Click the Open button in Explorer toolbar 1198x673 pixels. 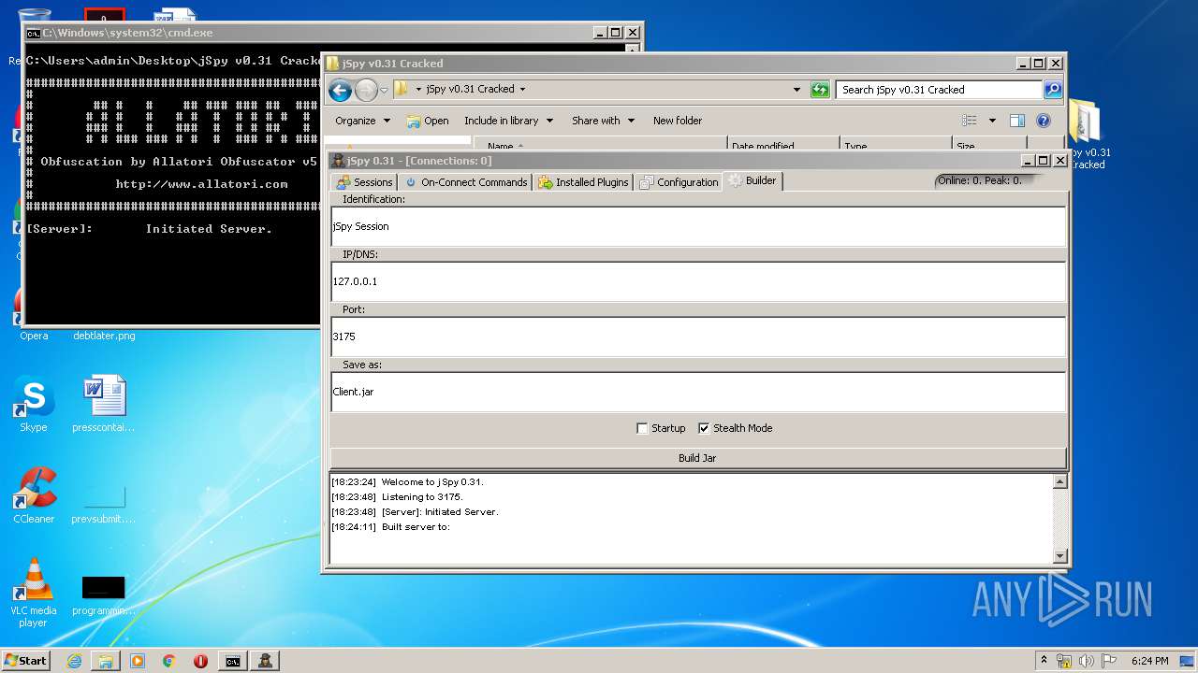click(x=428, y=121)
